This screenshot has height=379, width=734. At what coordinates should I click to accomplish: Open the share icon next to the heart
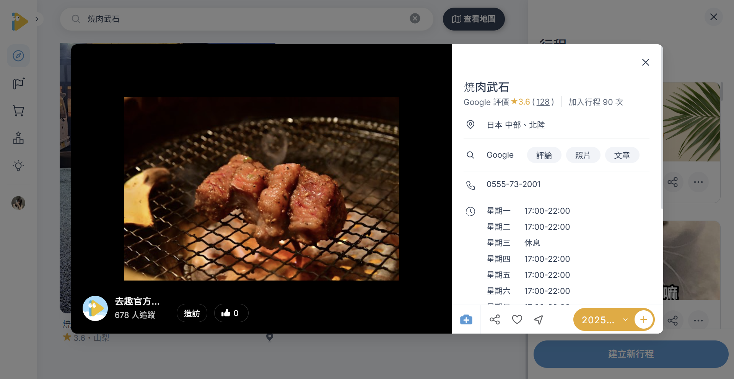(x=495, y=319)
